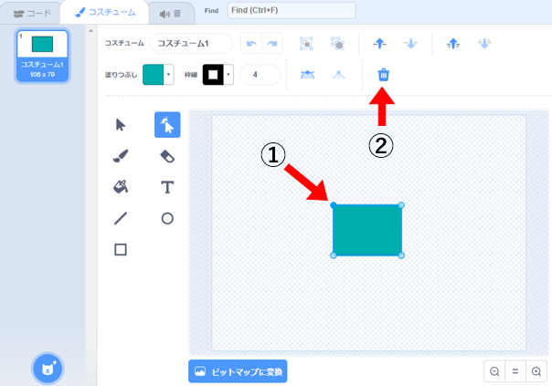Viewport: 552px width, 386px height.
Task: Bring shape to Front
Action: [453, 44]
